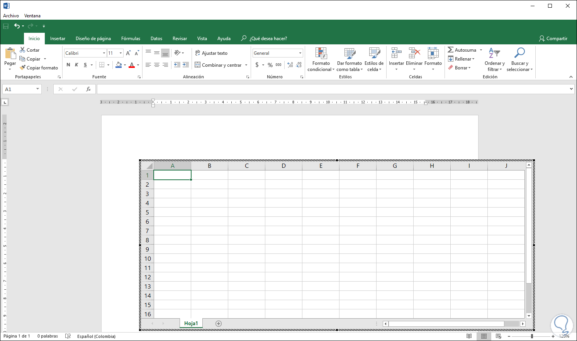Click the zoom slider handle in the status bar
This screenshot has width=577, height=341.
[532, 336]
